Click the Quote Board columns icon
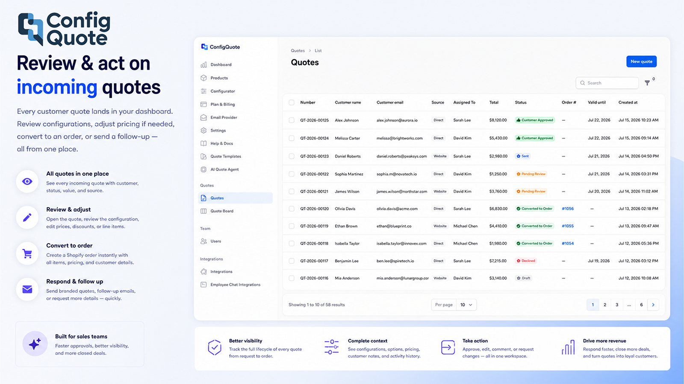The image size is (684, 384). point(203,211)
